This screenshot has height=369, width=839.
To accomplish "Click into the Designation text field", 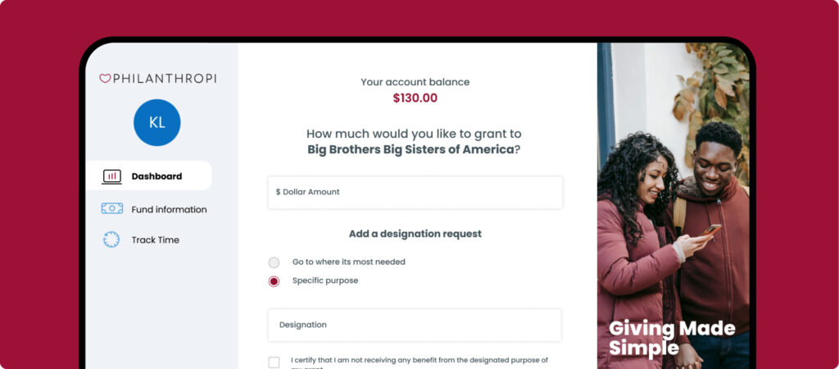I will (415, 325).
